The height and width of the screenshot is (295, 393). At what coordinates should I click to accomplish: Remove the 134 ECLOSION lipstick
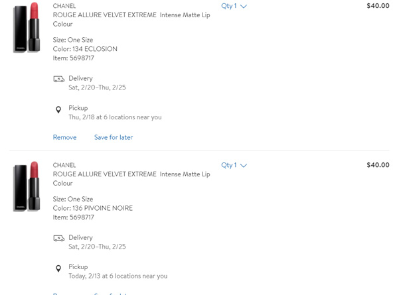[x=64, y=137]
